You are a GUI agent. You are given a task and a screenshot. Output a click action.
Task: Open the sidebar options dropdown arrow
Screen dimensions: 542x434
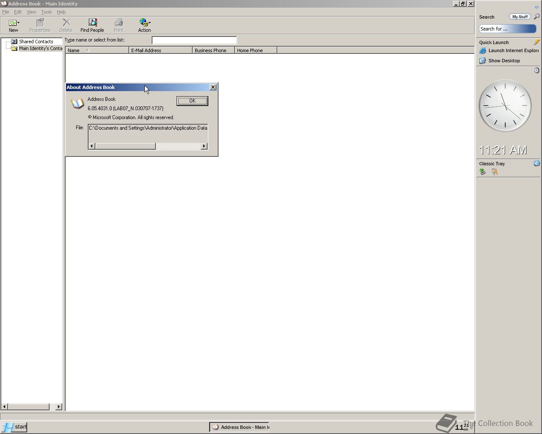pos(536,7)
